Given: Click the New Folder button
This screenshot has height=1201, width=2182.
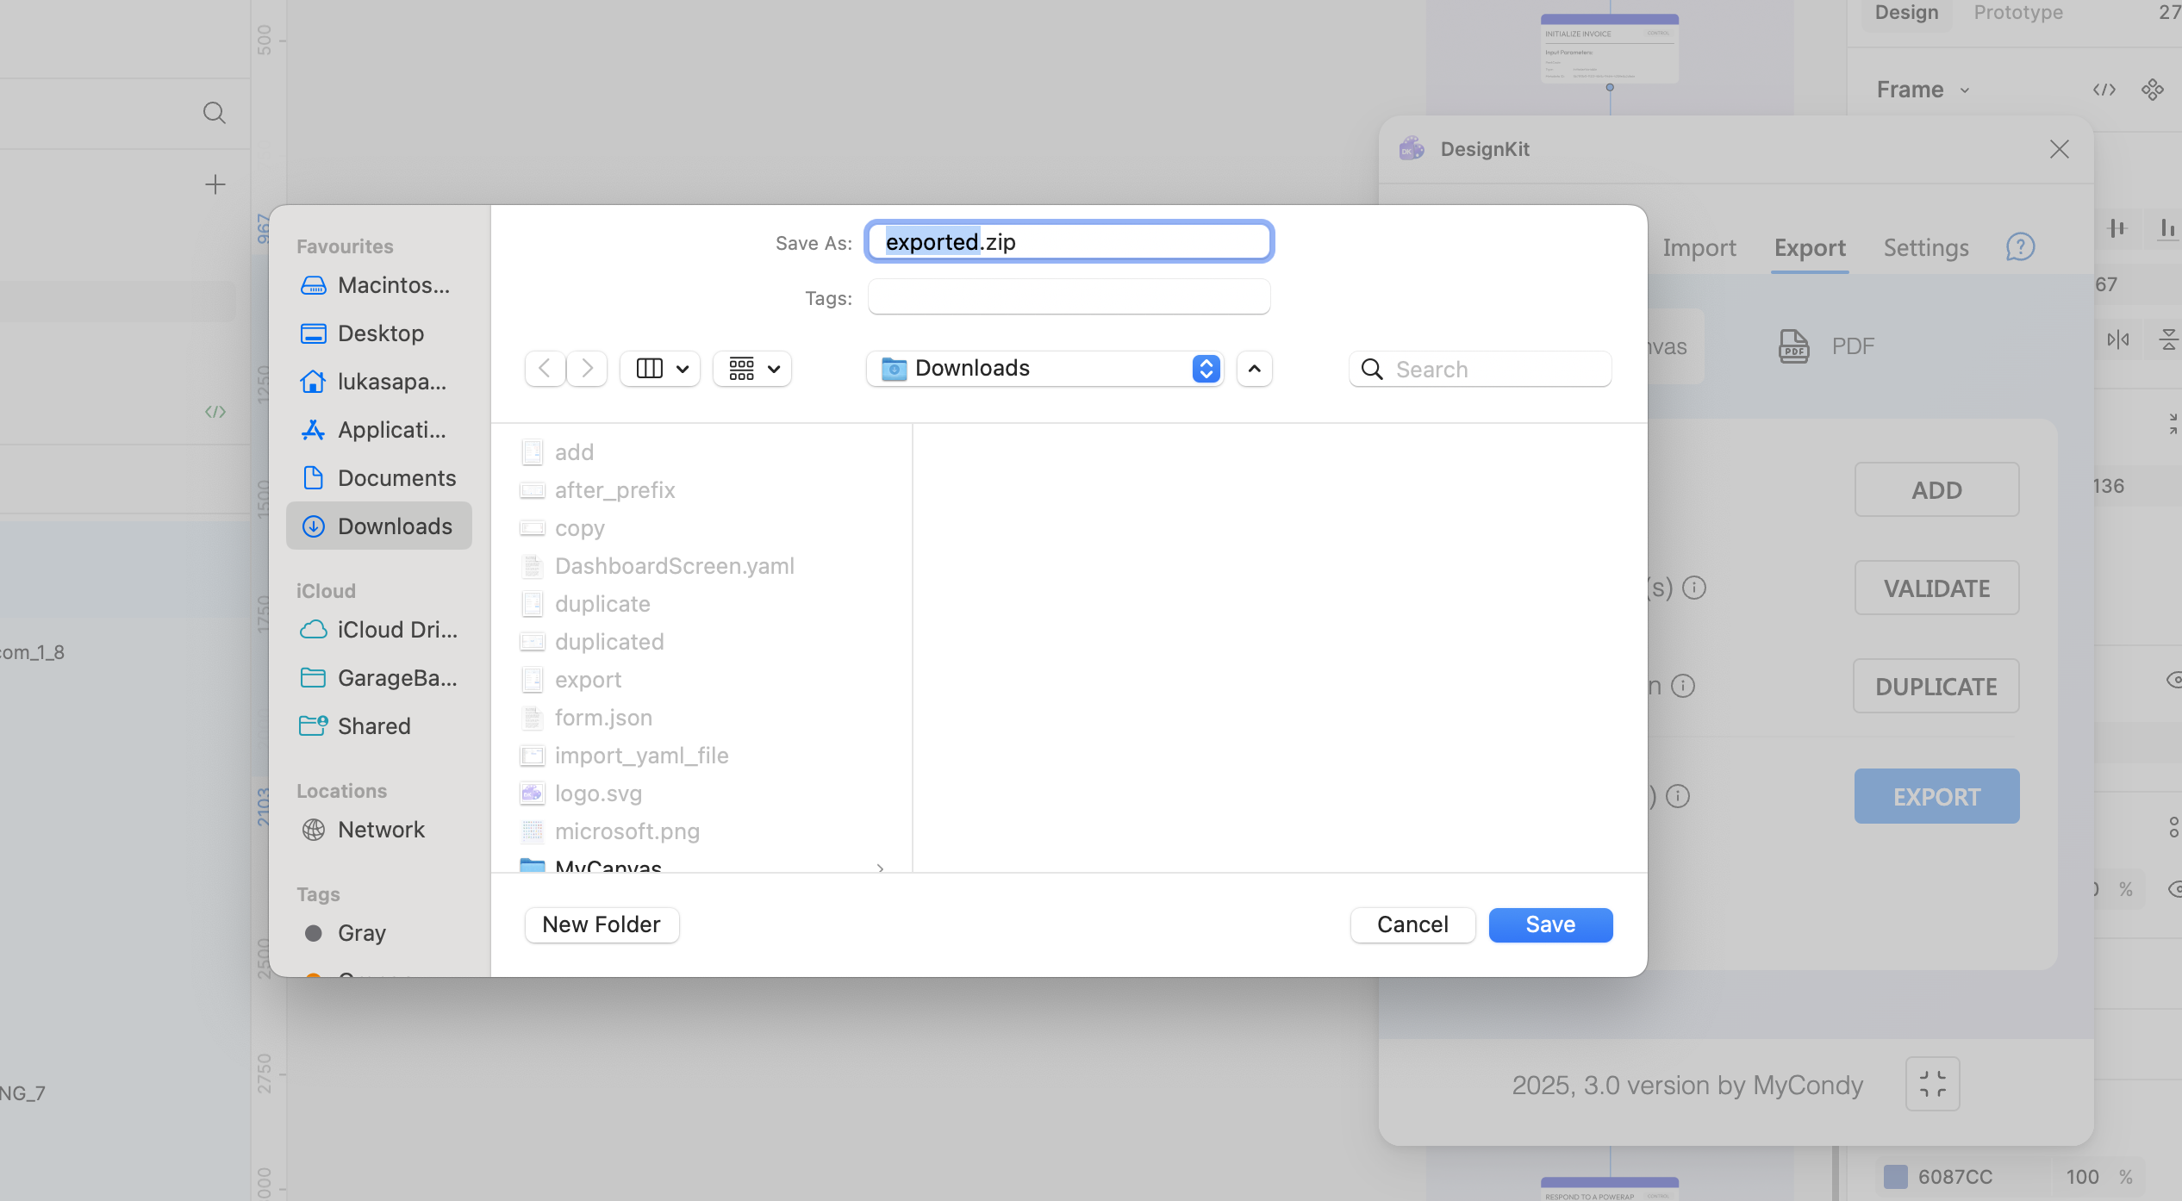Looking at the screenshot, I should pos(602,924).
